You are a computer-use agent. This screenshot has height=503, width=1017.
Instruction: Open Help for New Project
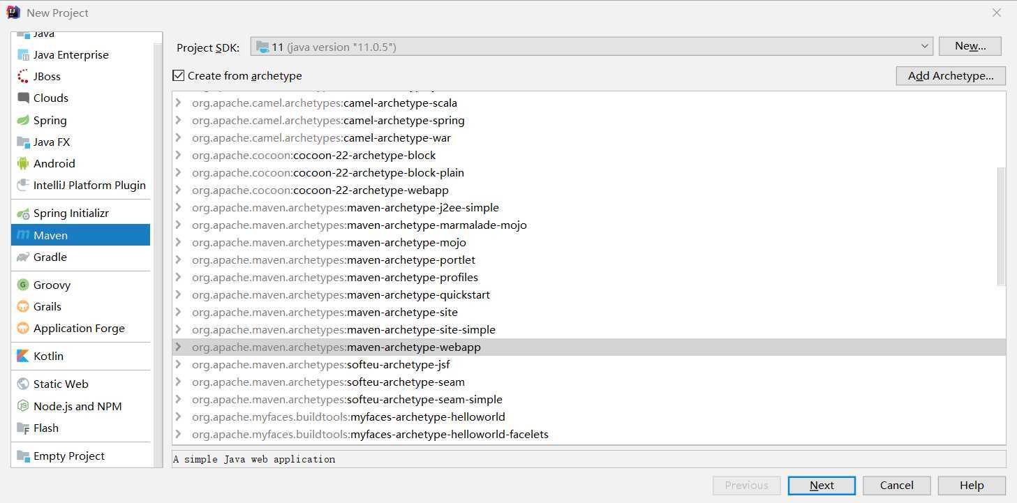tap(972, 486)
